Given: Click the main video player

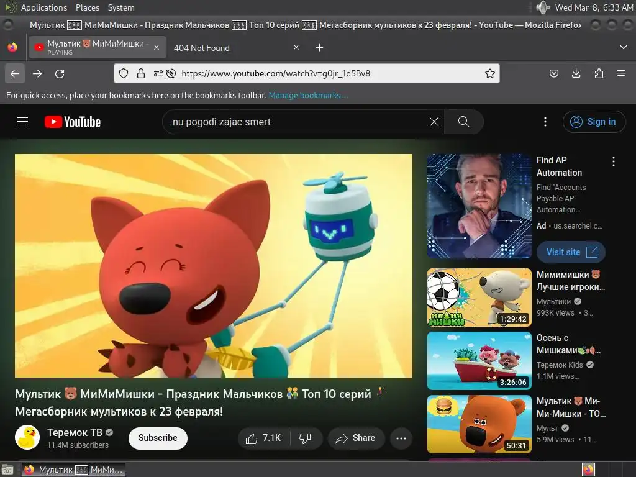Looking at the screenshot, I should (x=214, y=266).
